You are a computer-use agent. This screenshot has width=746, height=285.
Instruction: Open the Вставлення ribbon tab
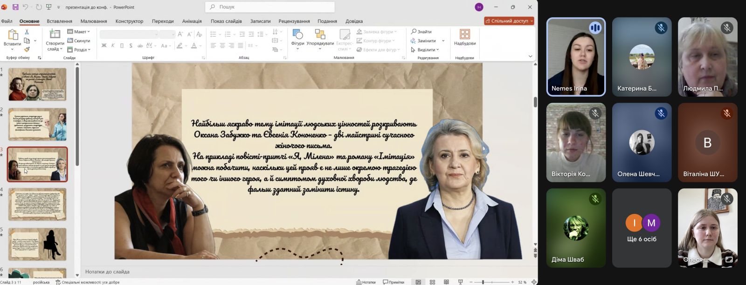[59, 21]
